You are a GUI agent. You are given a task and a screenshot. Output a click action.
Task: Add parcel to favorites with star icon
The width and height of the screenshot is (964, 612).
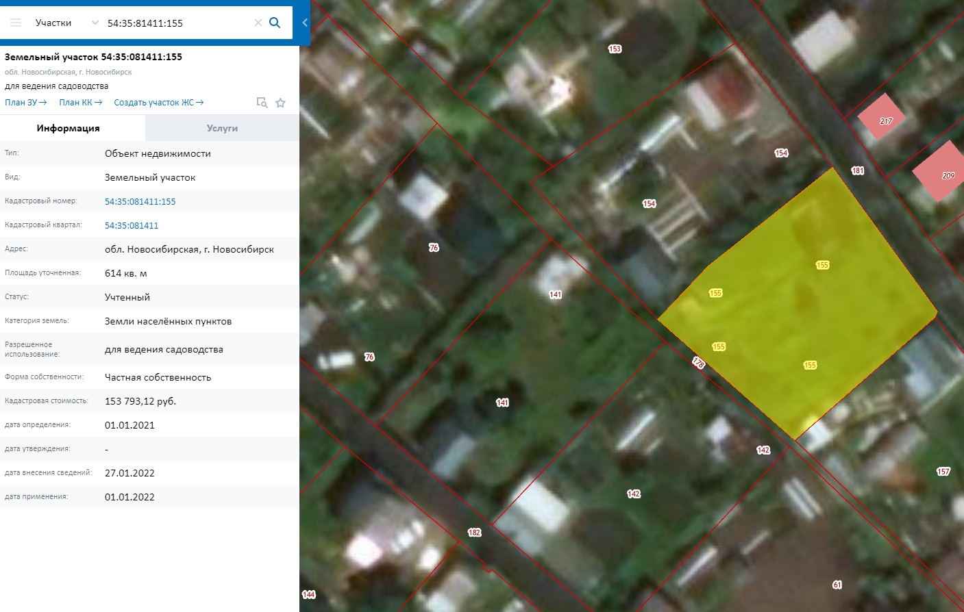280,103
